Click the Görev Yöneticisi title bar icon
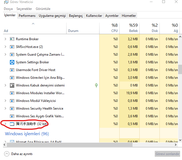Viewport: 182px width, 160px height. click(x=6, y=2)
